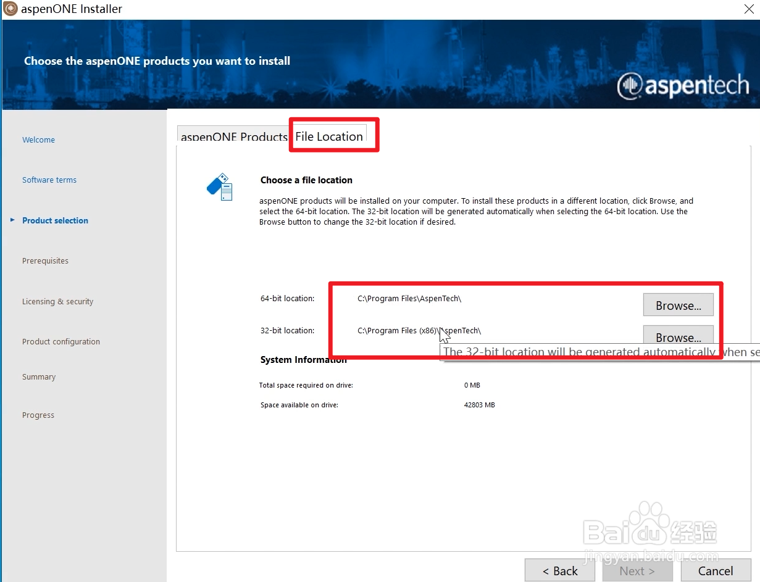Open the Licensing & security step
This screenshot has width=760, height=582.
pos(57,302)
